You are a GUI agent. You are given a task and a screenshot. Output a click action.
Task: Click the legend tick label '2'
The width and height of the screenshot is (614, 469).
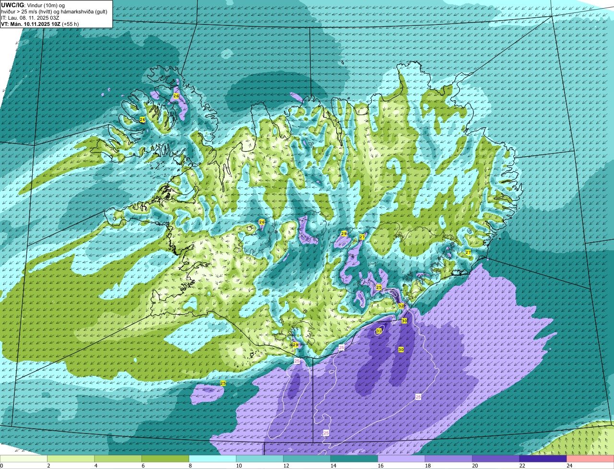point(48,466)
